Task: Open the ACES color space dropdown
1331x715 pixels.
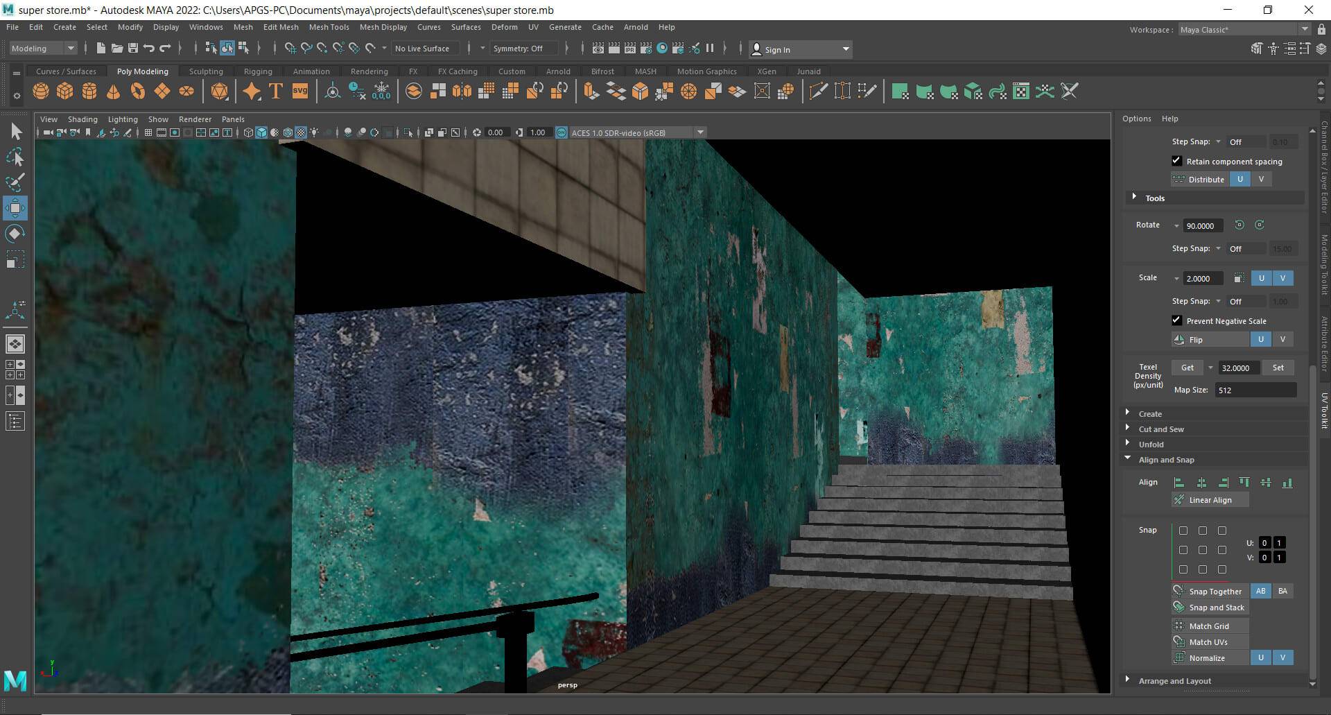Action: coord(700,132)
